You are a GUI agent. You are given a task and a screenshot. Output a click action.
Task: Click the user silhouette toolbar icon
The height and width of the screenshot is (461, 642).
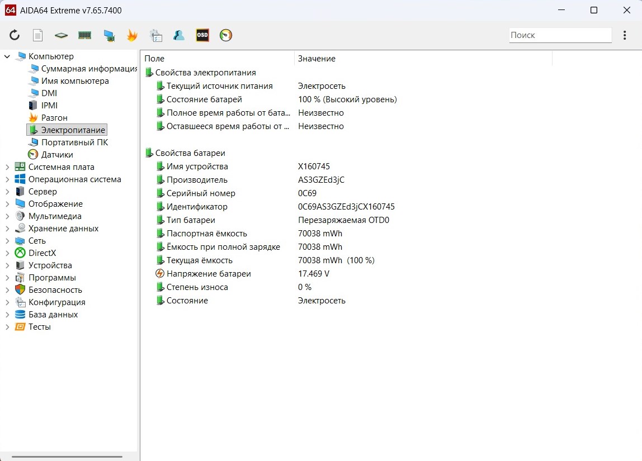pos(178,35)
